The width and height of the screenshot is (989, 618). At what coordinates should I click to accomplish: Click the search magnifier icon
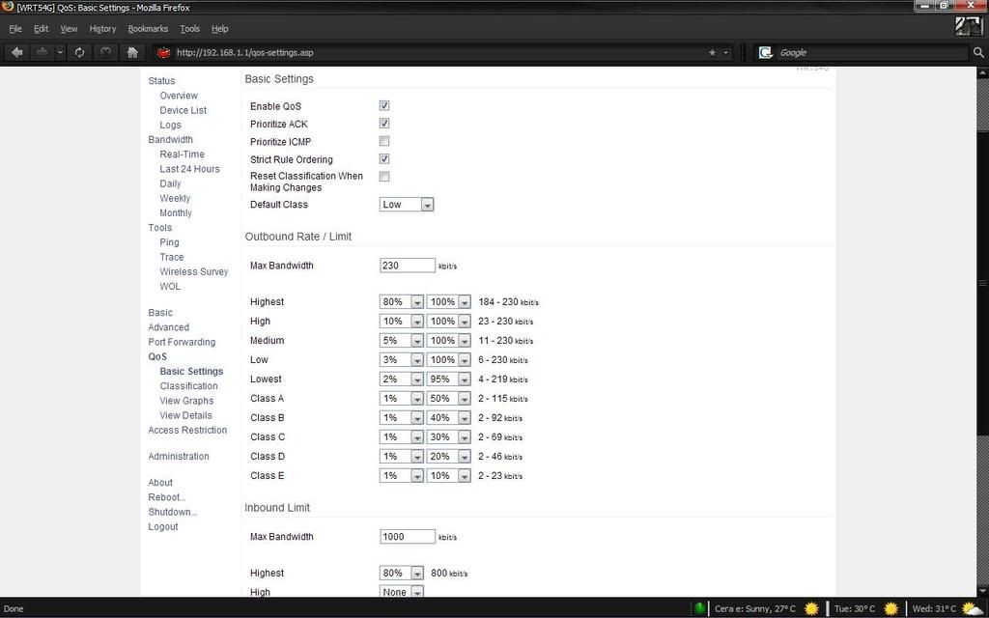(977, 52)
